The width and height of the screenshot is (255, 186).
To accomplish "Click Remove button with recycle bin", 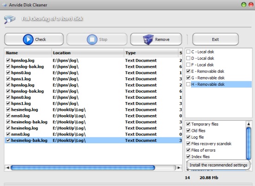I will tap(156, 39).
